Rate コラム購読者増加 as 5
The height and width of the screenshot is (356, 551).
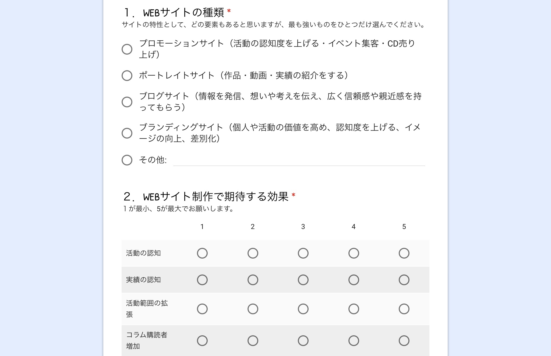[404, 341]
